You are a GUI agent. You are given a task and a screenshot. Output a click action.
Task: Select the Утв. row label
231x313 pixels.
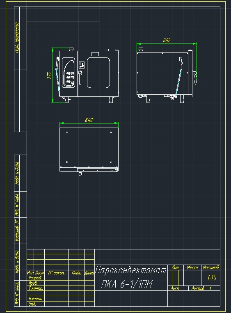pos(32,304)
